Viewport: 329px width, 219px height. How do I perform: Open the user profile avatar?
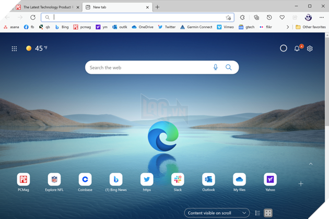pyautogui.click(x=308, y=17)
